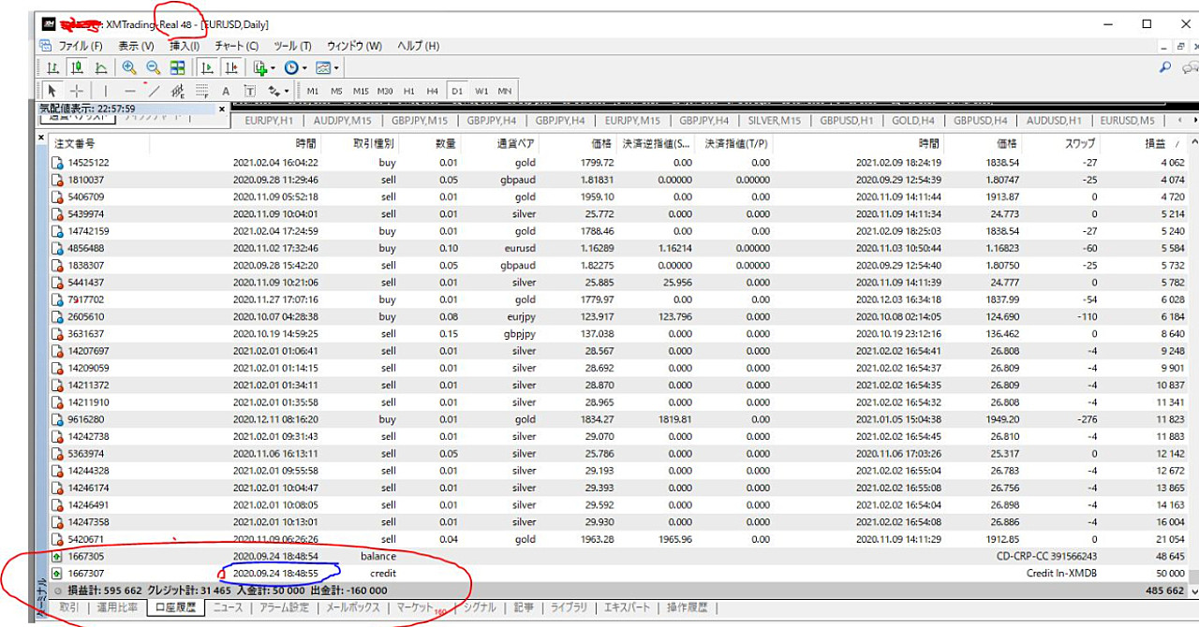Open the ニュース terminal tab
The width and height of the screenshot is (1199, 627).
(x=228, y=607)
